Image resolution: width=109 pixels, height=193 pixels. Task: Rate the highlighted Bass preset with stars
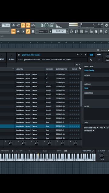(74, 126)
